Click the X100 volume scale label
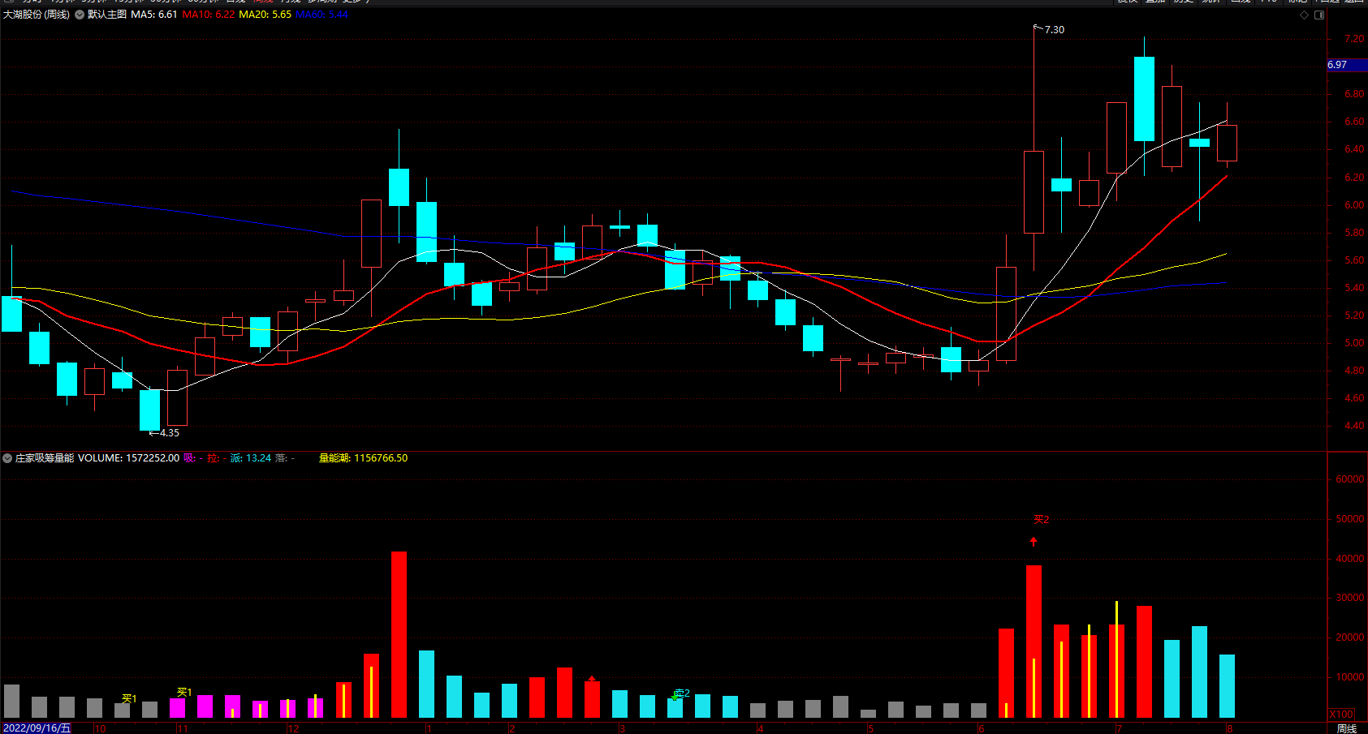Image resolution: width=1368 pixels, height=734 pixels. [x=1342, y=715]
